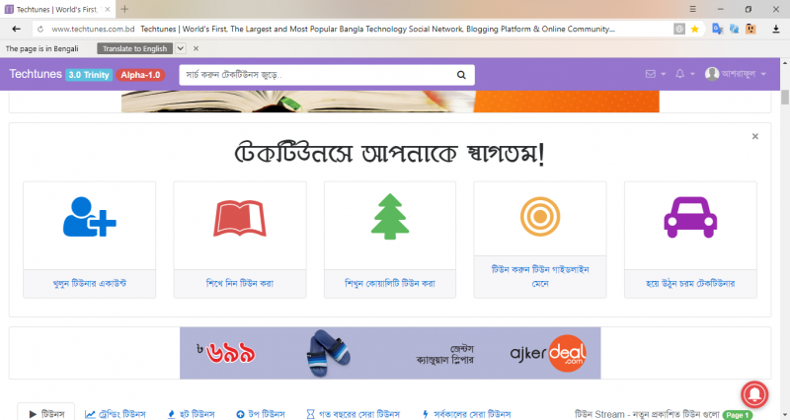Screen dimensions: 790x420
Task: Click the Alpha-1.0 red badge
Action: tap(140, 75)
